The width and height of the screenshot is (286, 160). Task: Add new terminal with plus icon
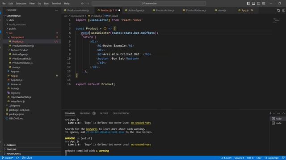[x=271, y=113]
